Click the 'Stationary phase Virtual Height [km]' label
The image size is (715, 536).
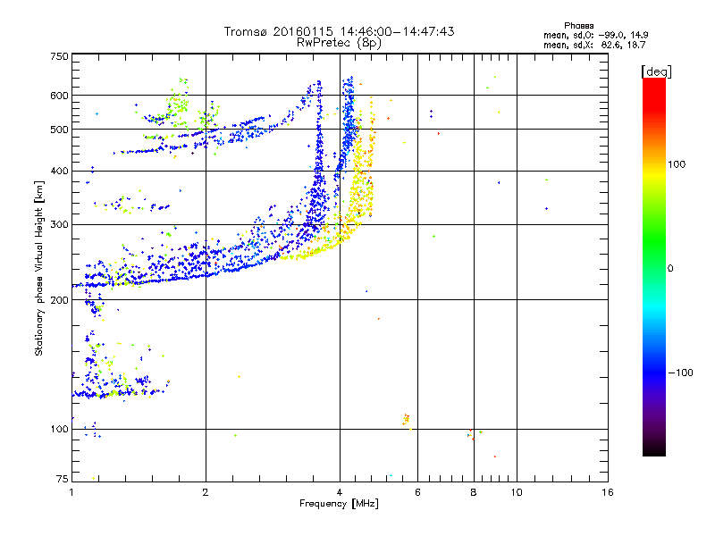coord(39,269)
